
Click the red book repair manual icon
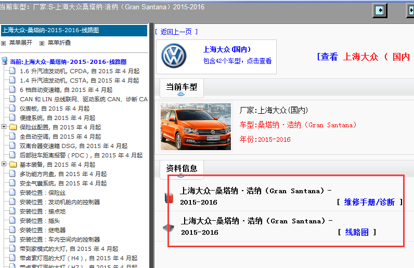169,197
